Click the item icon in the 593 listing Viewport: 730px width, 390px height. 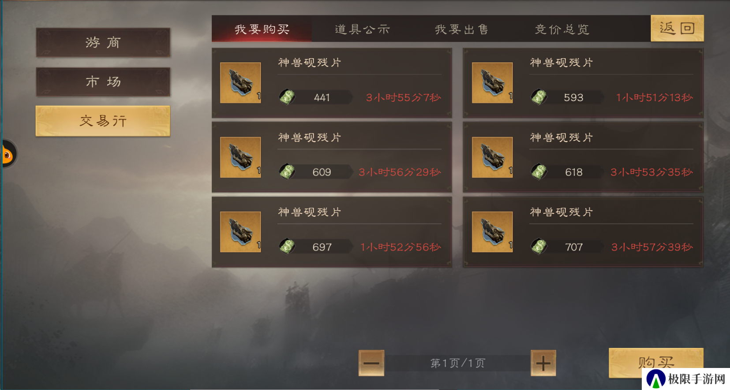click(x=492, y=82)
